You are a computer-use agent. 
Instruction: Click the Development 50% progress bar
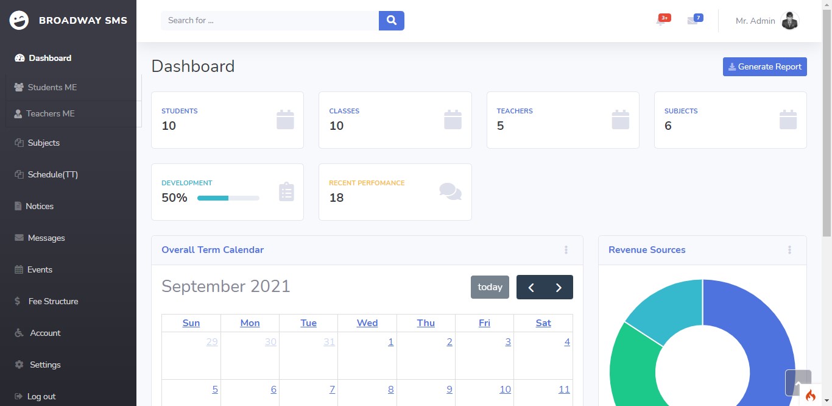227,198
